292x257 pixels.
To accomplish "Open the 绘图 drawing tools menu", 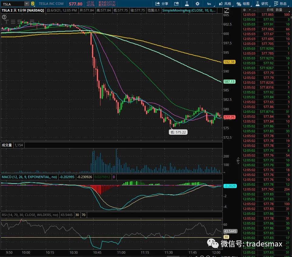I will point(243,4).
